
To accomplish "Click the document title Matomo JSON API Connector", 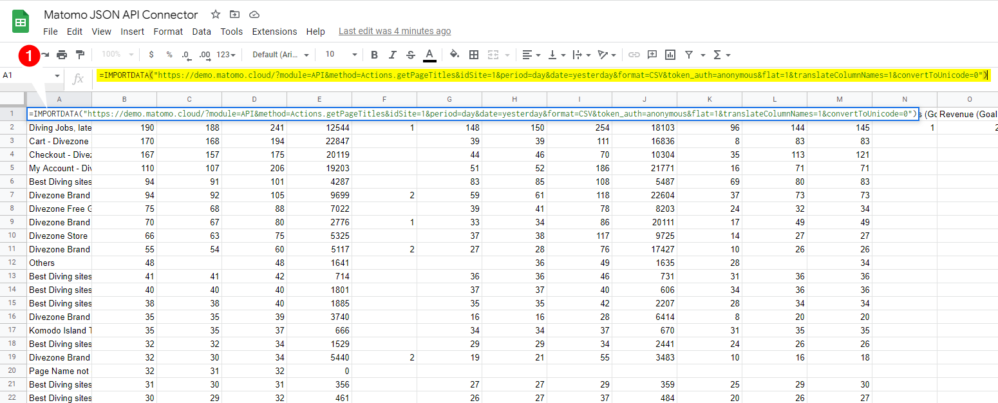I will click(x=121, y=14).
